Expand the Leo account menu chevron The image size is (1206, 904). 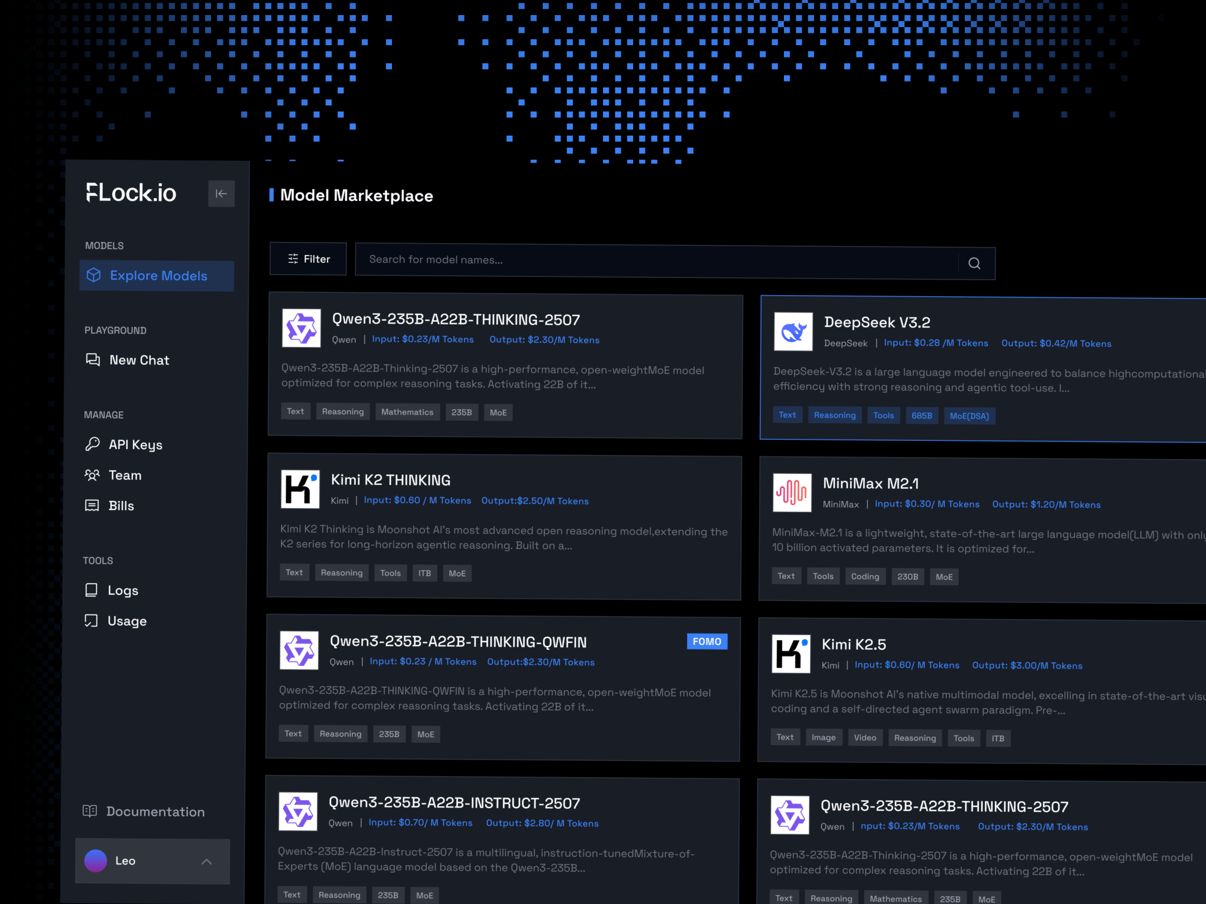tap(207, 862)
